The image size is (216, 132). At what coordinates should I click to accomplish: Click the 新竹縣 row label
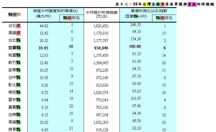pyautogui.click(x=14, y=63)
